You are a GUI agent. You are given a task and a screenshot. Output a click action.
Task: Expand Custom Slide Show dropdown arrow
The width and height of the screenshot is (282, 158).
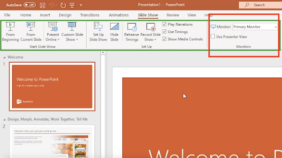click(x=77, y=40)
